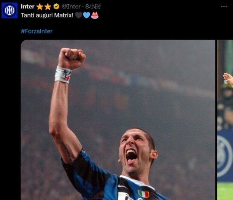Click the 8小时 post timestamp
The height and width of the screenshot is (200, 233).
93,7
